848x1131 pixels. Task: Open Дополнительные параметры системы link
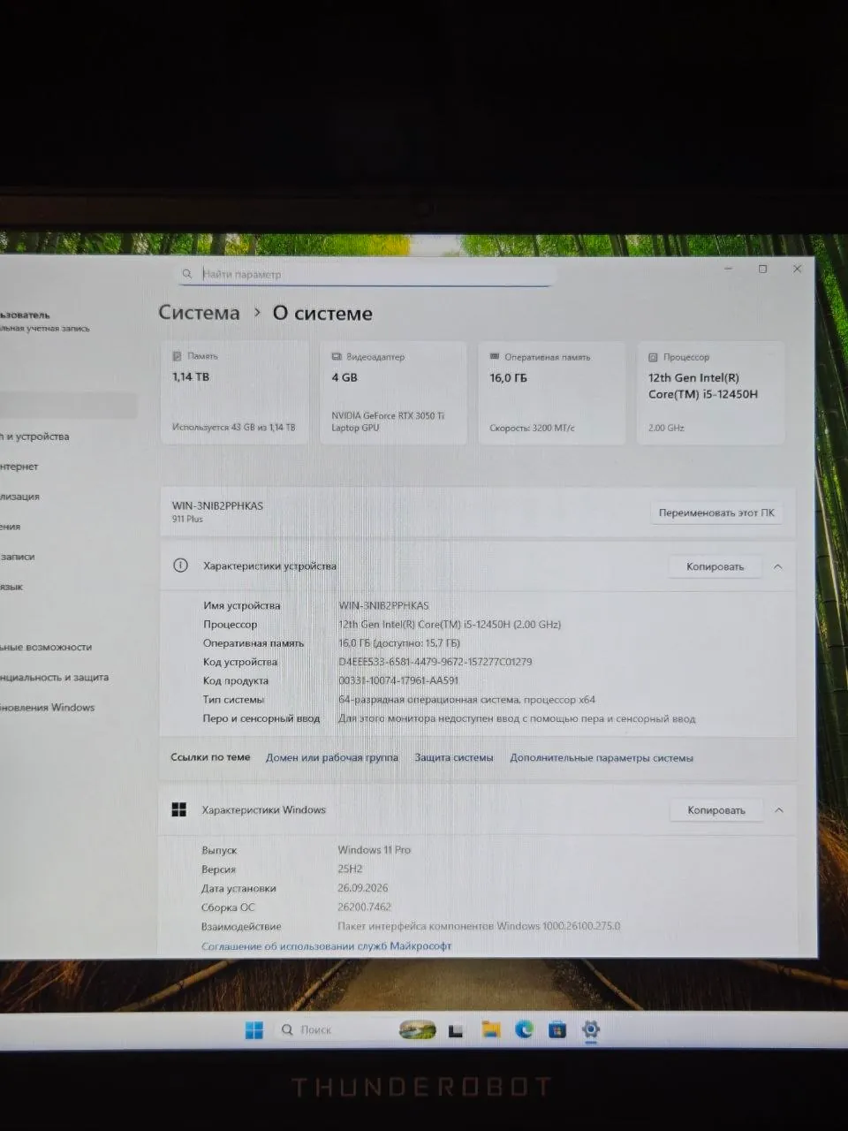pyautogui.click(x=602, y=757)
